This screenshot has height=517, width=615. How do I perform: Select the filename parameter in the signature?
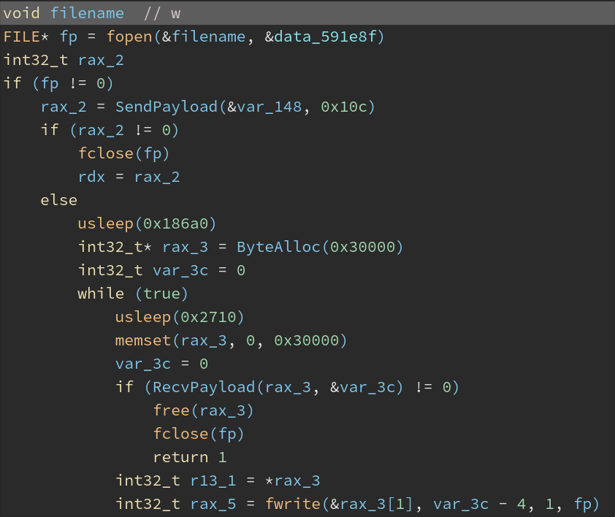click(87, 12)
